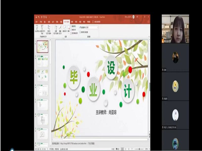Open Ribbon Display Options in the title bar
The image size is (202, 151).
pos(137,17)
